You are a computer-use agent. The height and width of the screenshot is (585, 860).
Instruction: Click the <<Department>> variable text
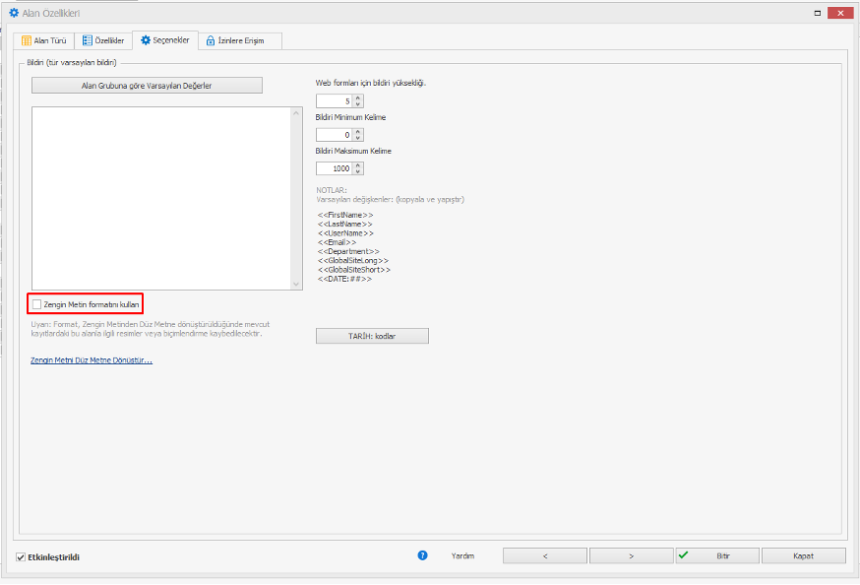click(x=348, y=251)
